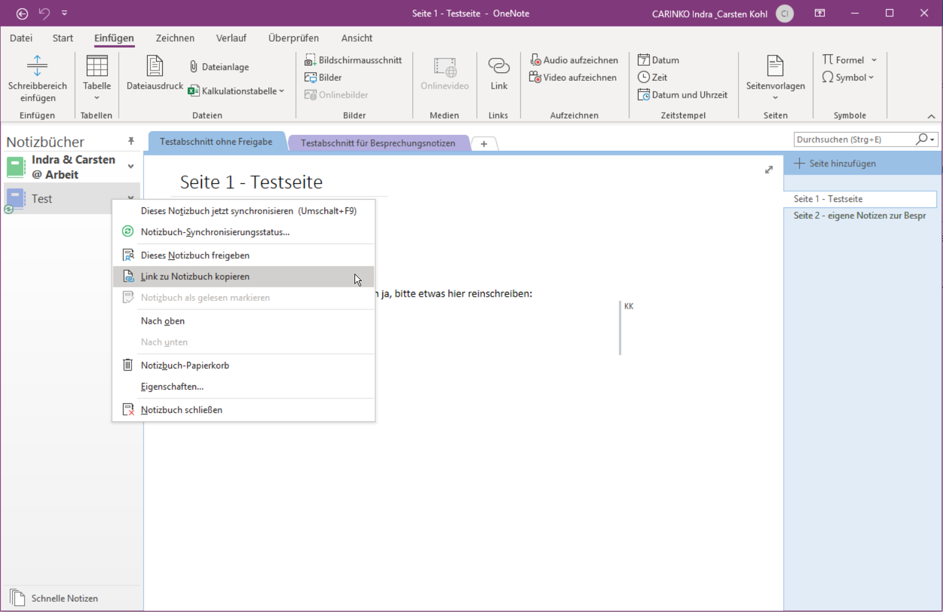Image resolution: width=943 pixels, height=612 pixels.
Task: Click the user account avatar
Action: (784, 13)
